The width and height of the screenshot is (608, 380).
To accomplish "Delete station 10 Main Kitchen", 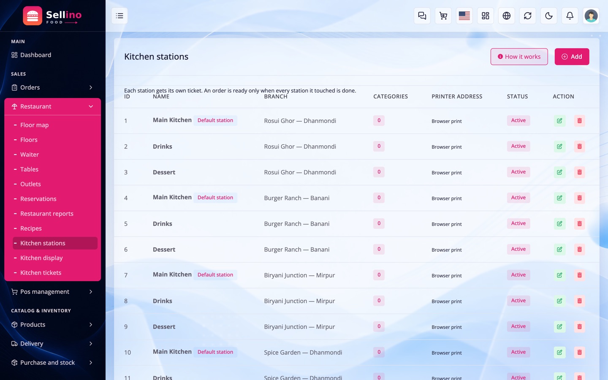I will coord(580,353).
